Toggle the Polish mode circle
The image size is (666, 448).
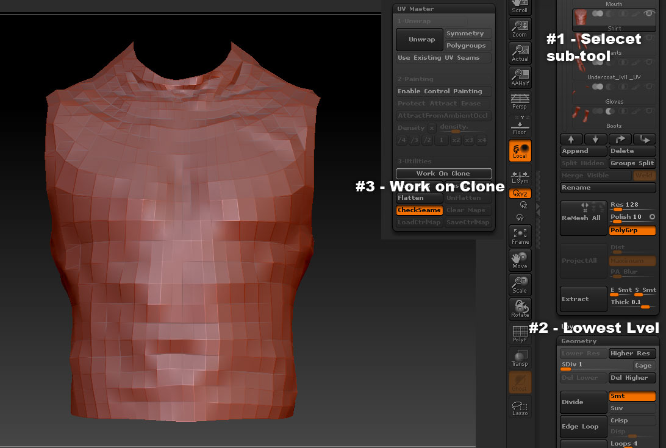[x=652, y=217]
